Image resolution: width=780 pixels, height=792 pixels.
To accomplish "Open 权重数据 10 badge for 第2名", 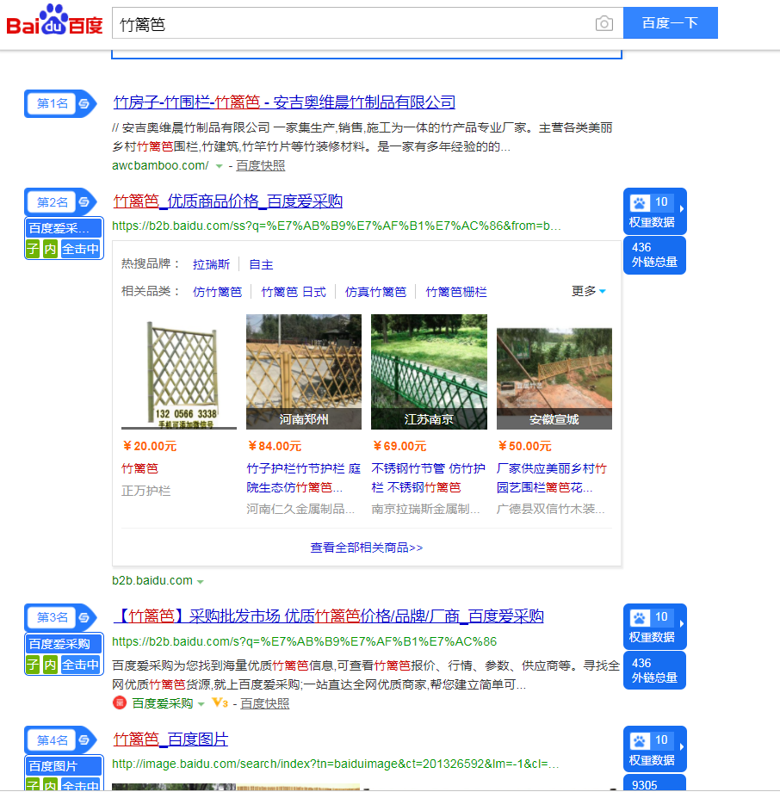I will [654, 211].
